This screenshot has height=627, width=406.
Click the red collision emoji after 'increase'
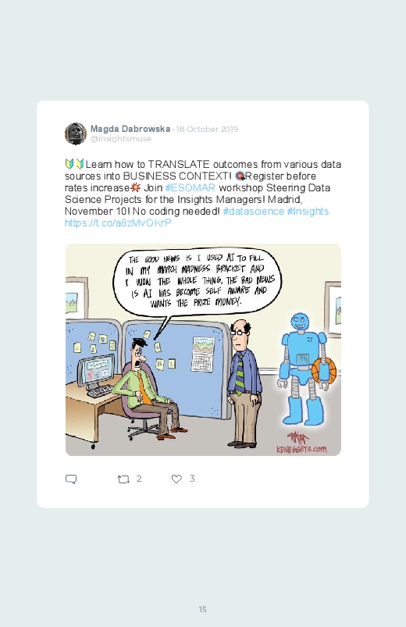pyautogui.click(x=136, y=187)
